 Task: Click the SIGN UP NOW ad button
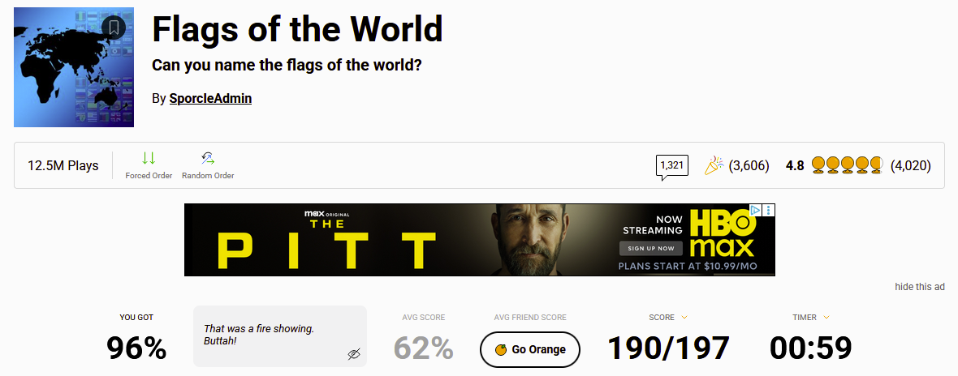pos(652,248)
